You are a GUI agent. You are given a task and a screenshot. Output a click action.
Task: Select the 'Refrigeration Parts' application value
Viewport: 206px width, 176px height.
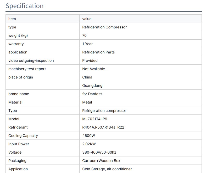point(98,52)
